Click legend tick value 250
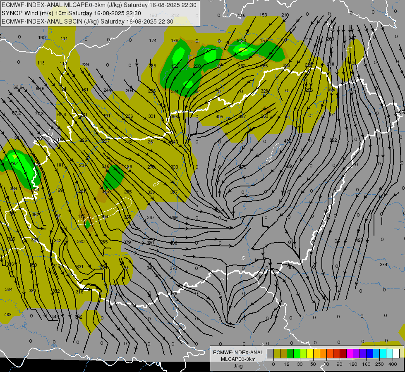 point(379,364)
